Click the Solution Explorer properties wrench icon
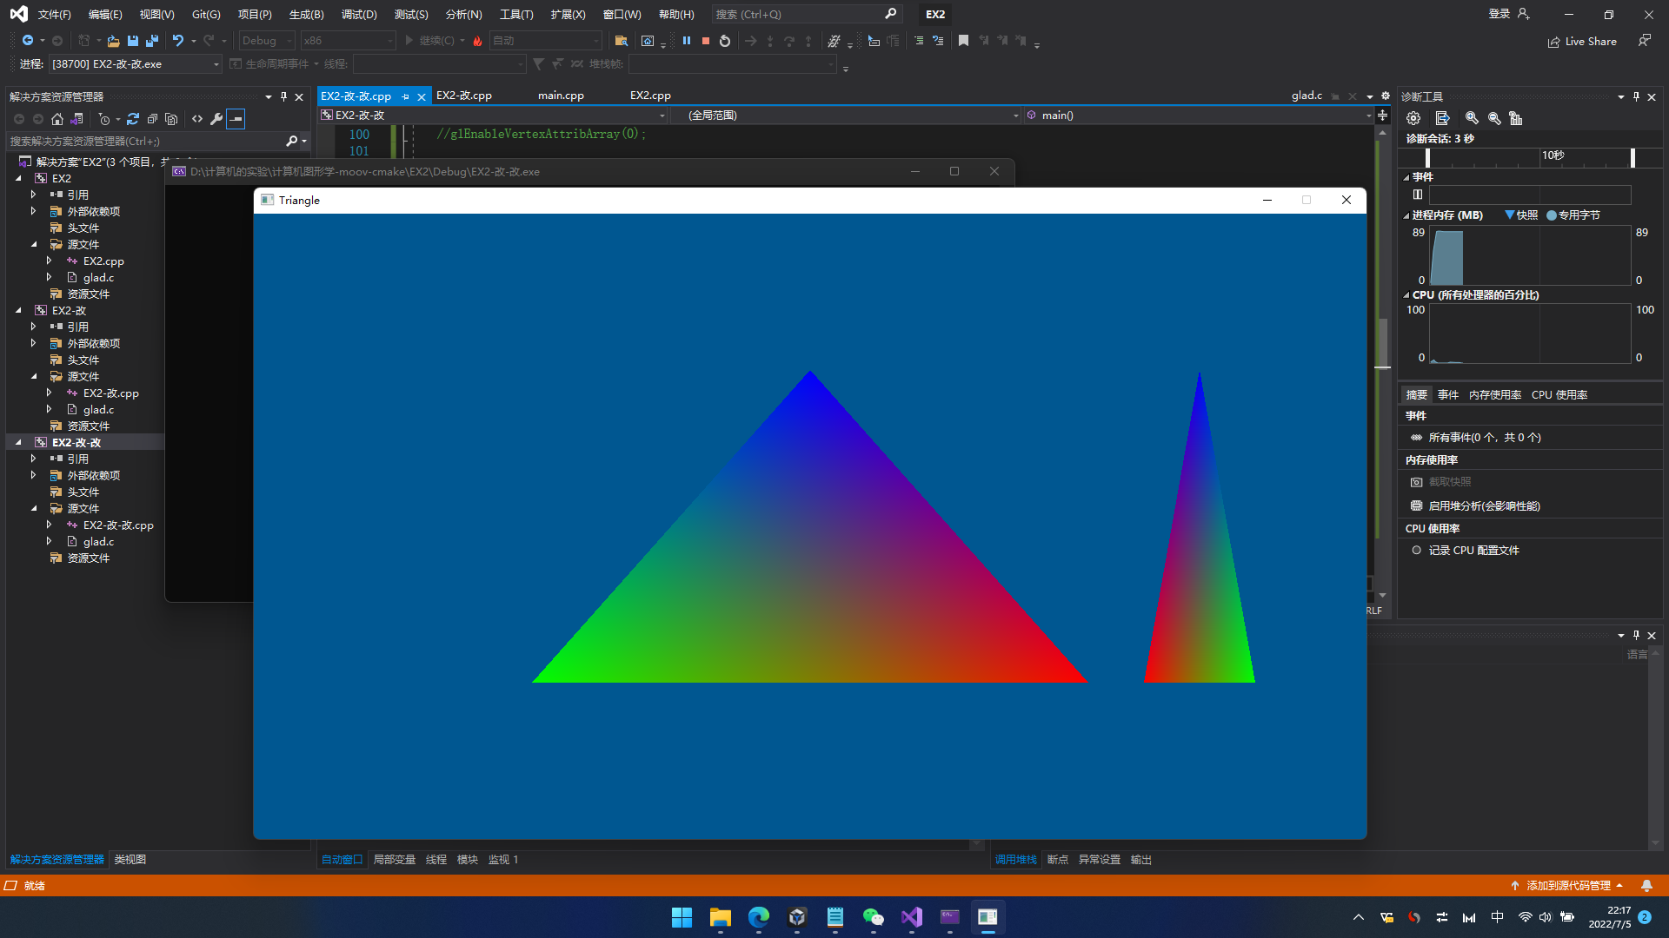This screenshot has height=938, width=1669. [216, 119]
